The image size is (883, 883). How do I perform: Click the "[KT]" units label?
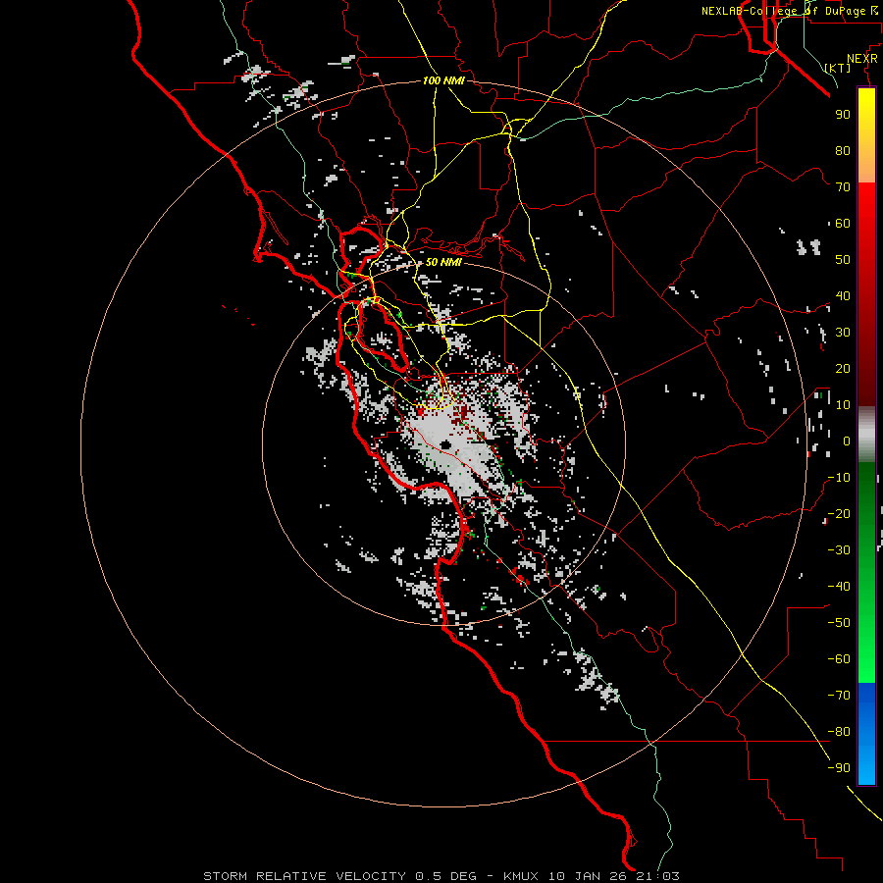(x=838, y=68)
